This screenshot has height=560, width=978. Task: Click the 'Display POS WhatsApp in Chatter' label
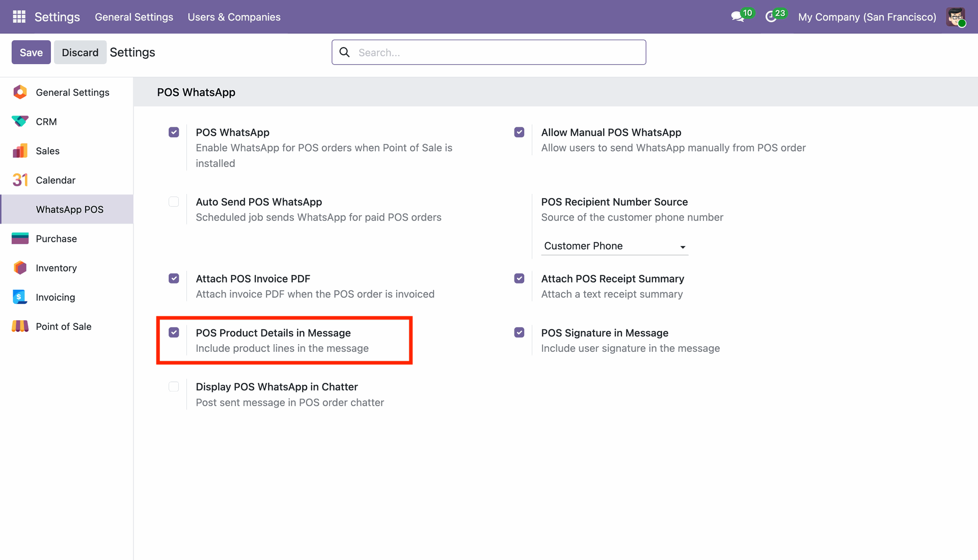point(277,387)
